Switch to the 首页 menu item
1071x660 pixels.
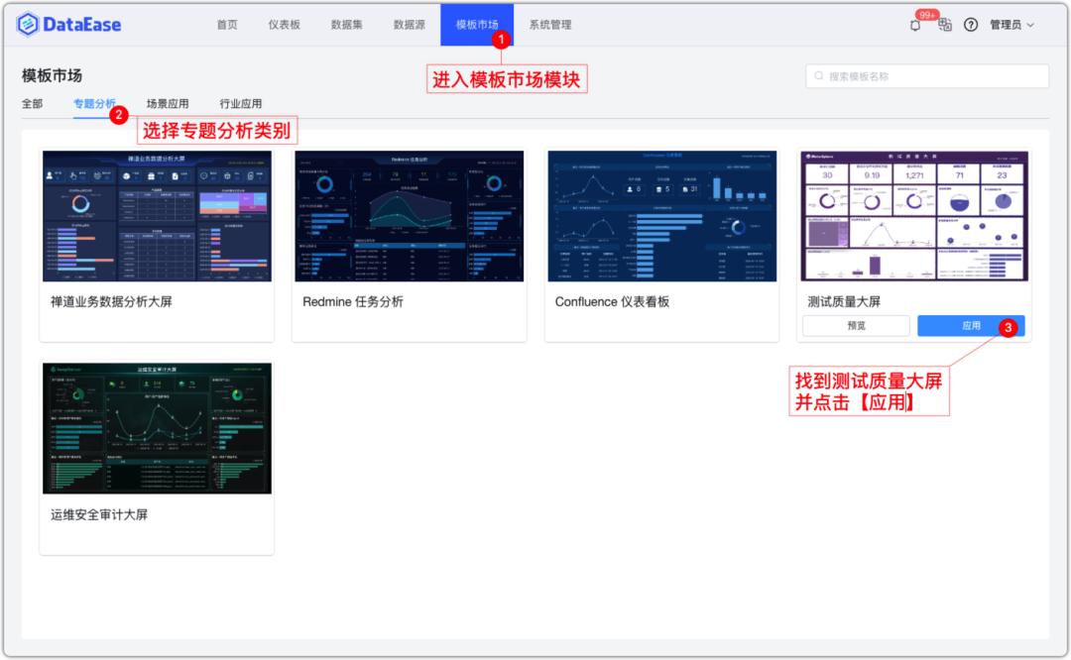tap(227, 24)
